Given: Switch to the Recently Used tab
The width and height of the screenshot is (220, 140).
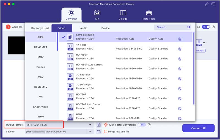Looking at the screenshot, I should pyautogui.click(x=40, y=28).
